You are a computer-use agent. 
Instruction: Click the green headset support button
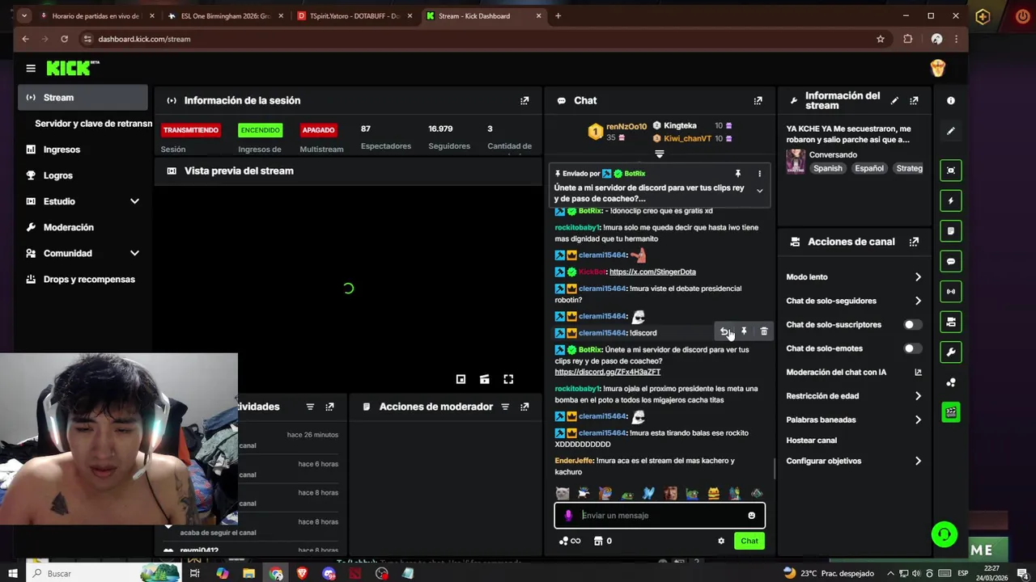click(x=944, y=534)
